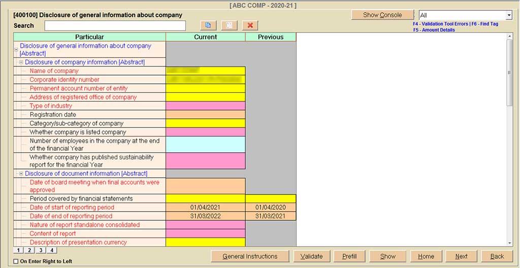The height and width of the screenshot is (268, 520).
Task: Click the Home button
Action: pos(426,256)
